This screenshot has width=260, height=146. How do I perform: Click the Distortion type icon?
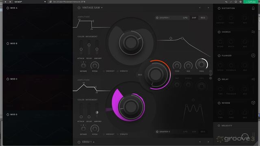pyautogui.click(x=253, y=8)
